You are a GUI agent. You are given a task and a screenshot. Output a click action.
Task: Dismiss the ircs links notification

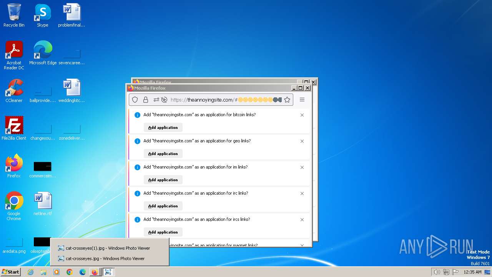click(302, 220)
